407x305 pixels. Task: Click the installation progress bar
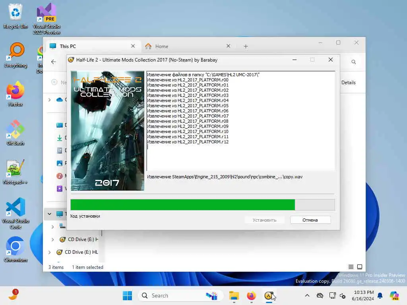click(202, 205)
